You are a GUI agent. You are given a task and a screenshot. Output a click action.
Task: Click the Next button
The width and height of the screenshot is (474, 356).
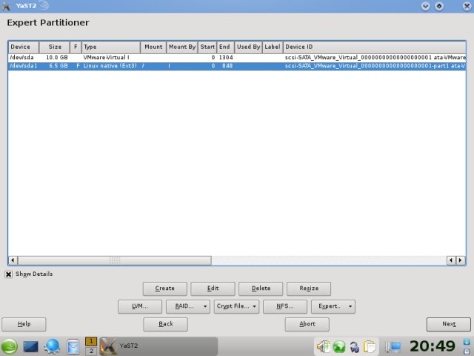click(449, 324)
